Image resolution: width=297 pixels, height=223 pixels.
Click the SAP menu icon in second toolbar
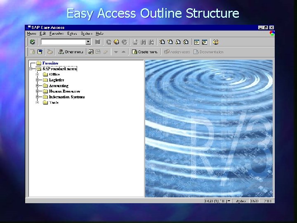[x=40, y=52]
